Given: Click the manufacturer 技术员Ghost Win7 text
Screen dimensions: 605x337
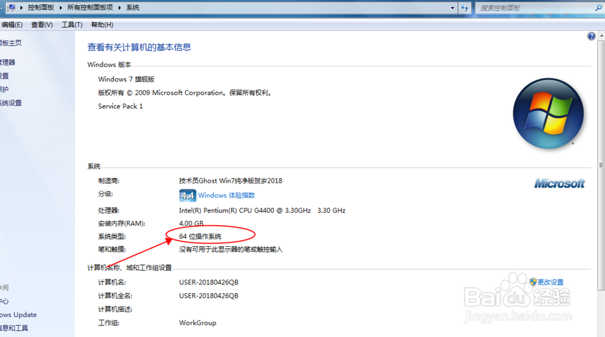Looking at the screenshot, I should point(231,181).
